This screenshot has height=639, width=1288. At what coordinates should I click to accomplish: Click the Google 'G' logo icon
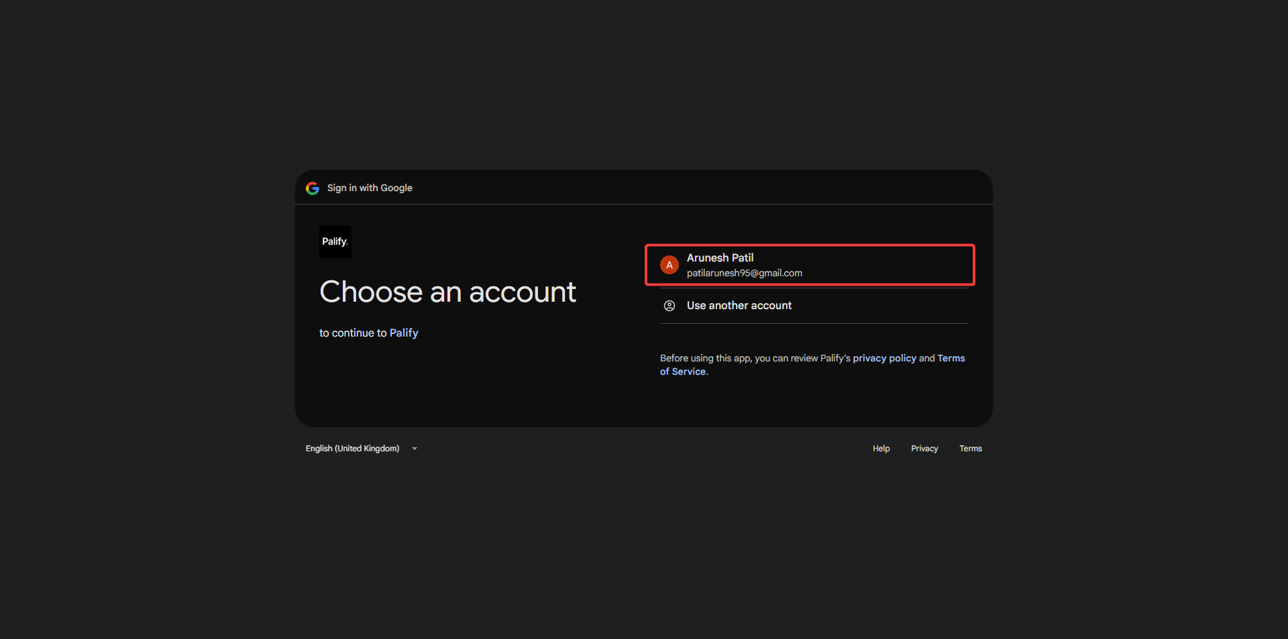[x=313, y=188]
